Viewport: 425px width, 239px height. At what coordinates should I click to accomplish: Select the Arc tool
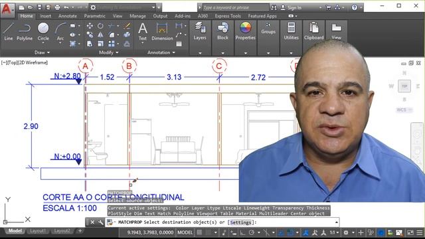click(60, 32)
